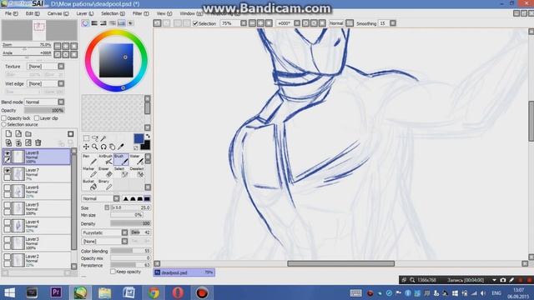Show the RGB sliders panel

94,23
